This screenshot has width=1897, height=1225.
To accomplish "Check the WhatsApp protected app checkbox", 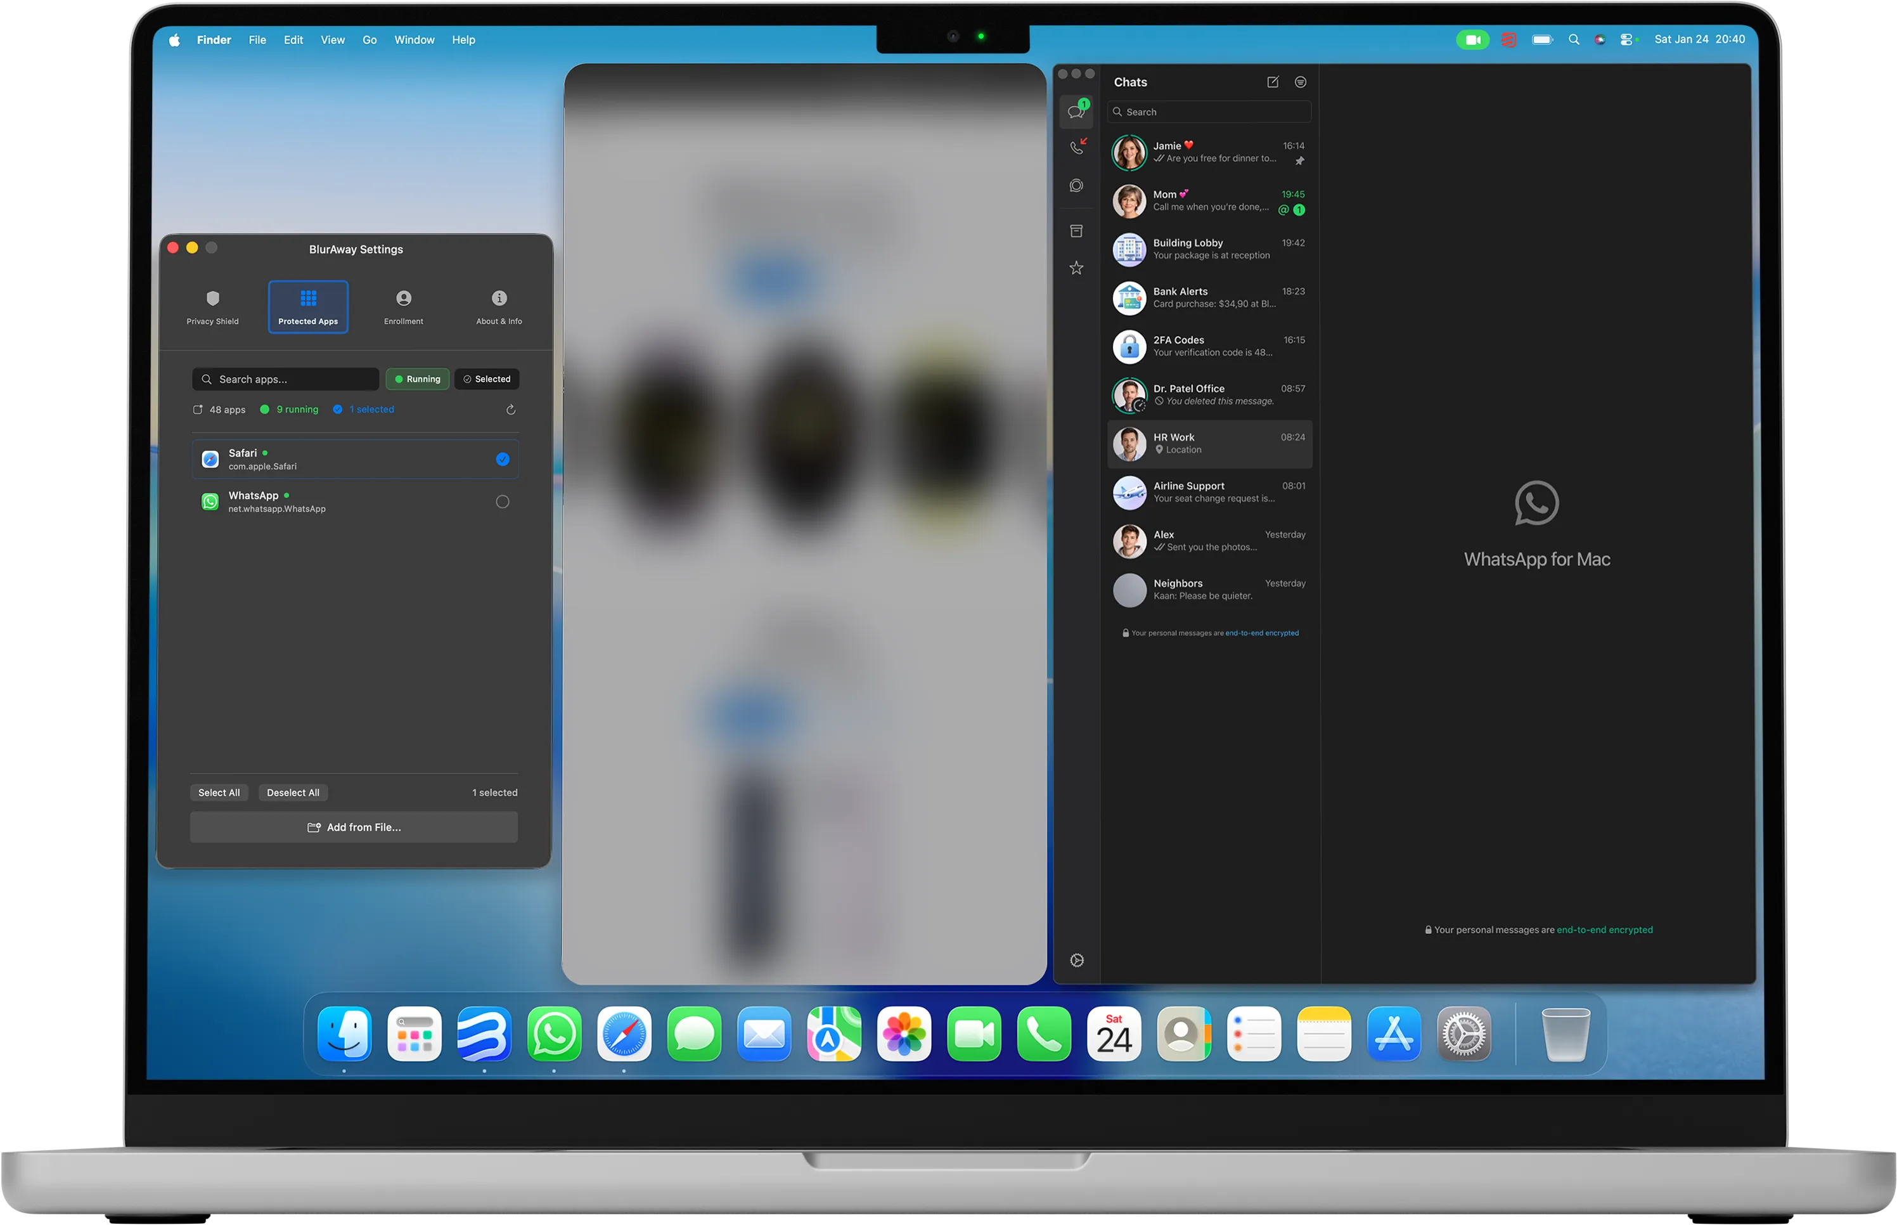I will click(x=503, y=502).
